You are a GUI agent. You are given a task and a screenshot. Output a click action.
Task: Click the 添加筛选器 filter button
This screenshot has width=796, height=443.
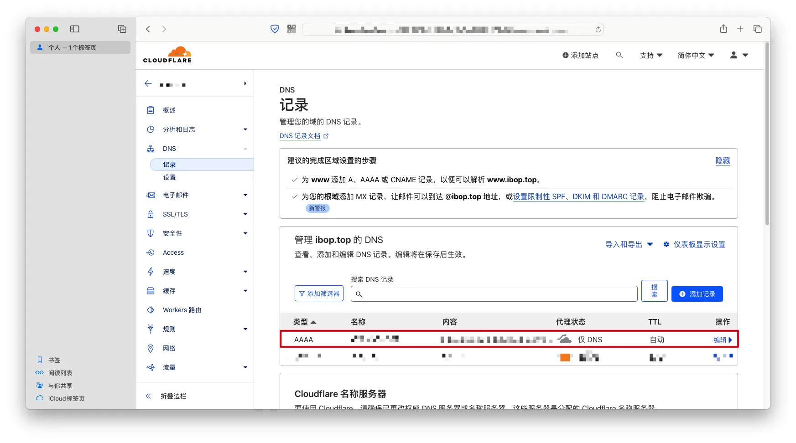pyautogui.click(x=319, y=294)
